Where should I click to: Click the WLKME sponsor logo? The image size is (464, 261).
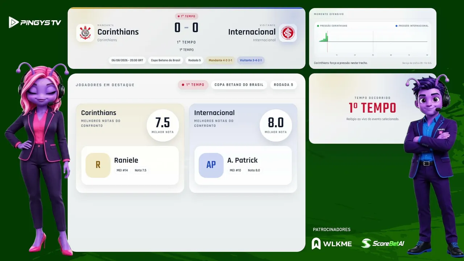(x=332, y=244)
